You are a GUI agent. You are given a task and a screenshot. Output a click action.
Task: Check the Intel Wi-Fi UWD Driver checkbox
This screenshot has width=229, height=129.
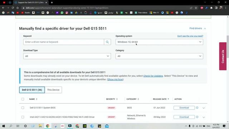click(x=23, y=117)
